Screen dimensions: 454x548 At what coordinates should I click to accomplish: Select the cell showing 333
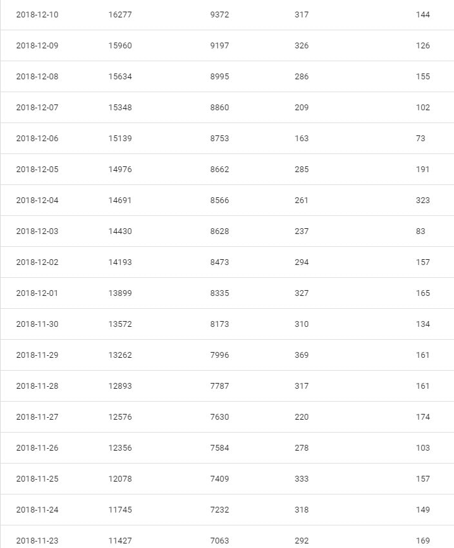301,479
